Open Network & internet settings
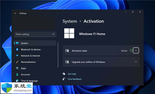 35,56
